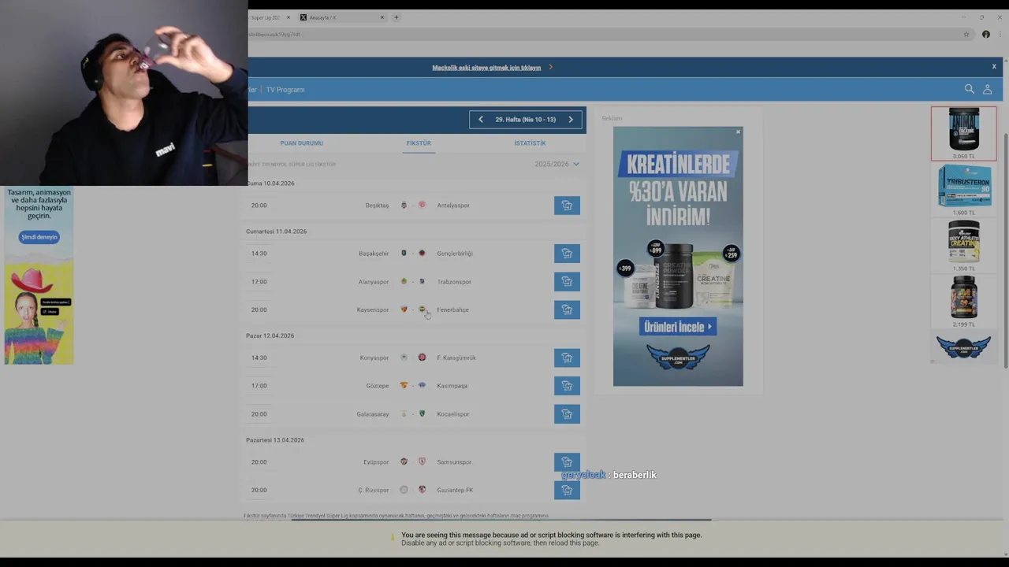
Task: Click the Alanyaspor team name
Action: (x=374, y=282)
